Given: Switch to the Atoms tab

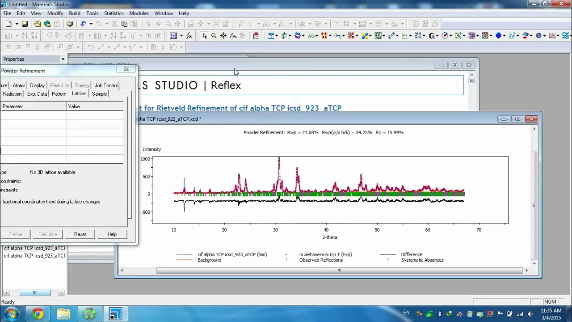Looking at the screenshot, I should point(19,85).
